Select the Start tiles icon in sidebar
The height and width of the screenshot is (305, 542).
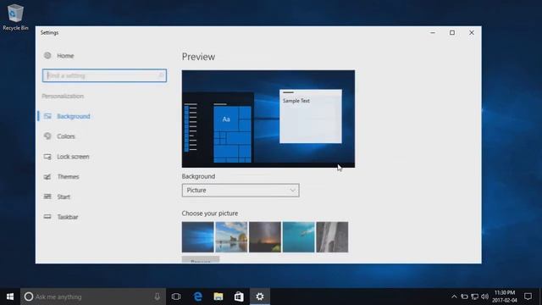47,197
